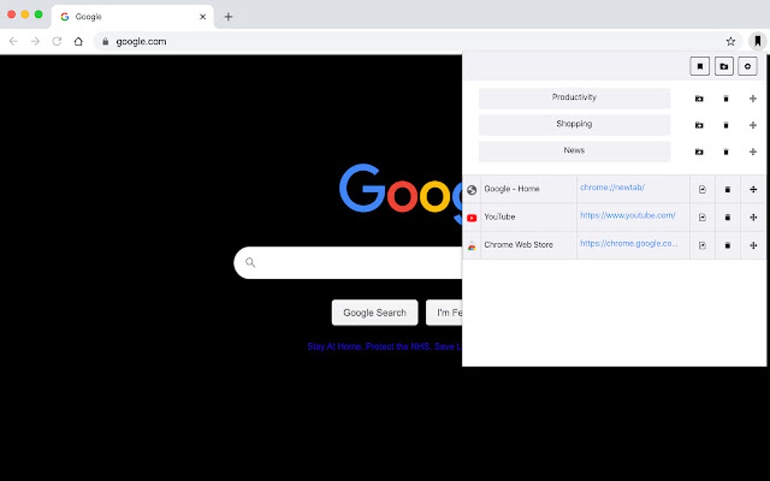Click the folder icon in News row
This screenshot has height=481, width=770.
click(x=699, y=152)
